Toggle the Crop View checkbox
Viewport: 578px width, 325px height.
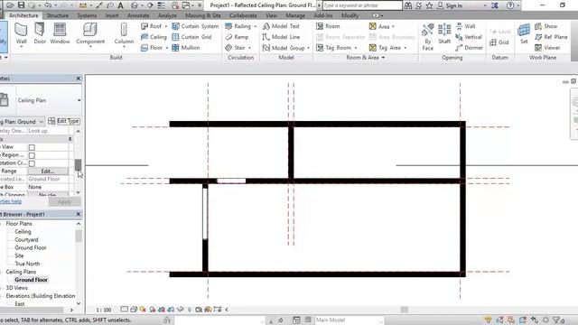tap(32, 147)
